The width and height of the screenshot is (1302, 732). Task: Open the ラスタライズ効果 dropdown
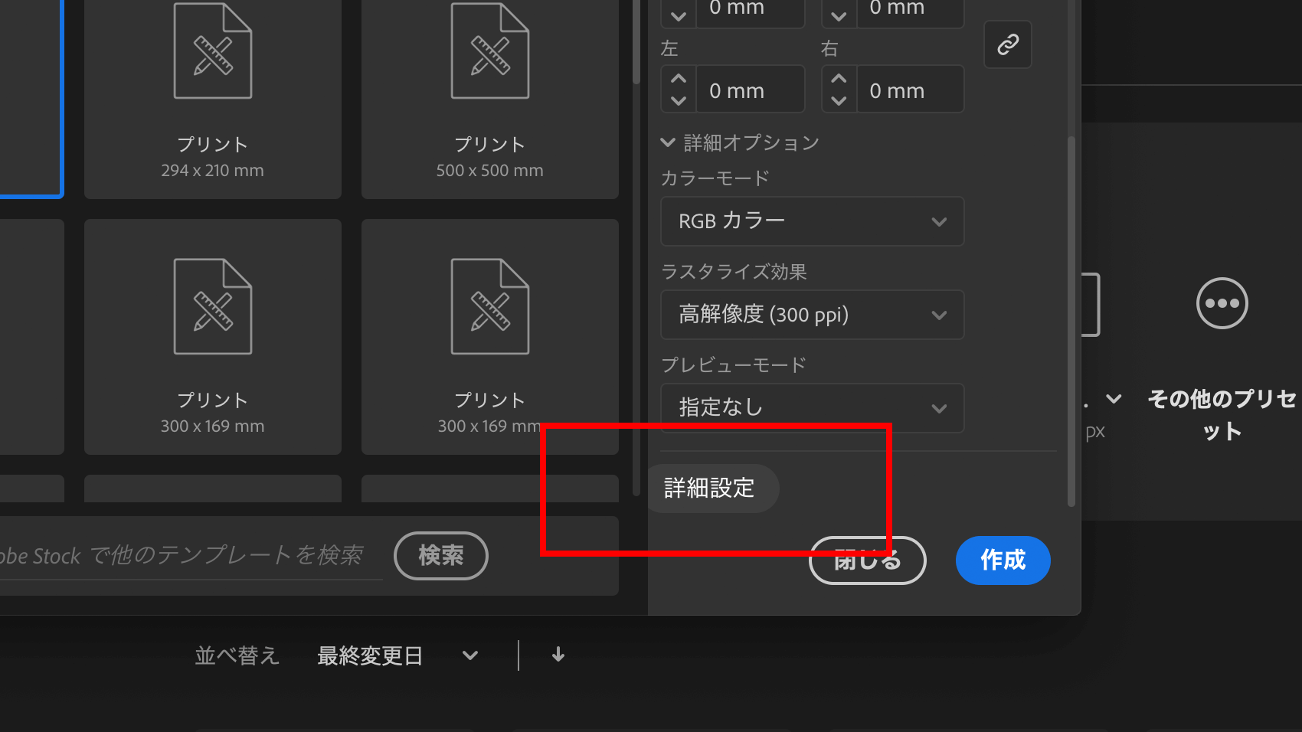coord(812,315)
